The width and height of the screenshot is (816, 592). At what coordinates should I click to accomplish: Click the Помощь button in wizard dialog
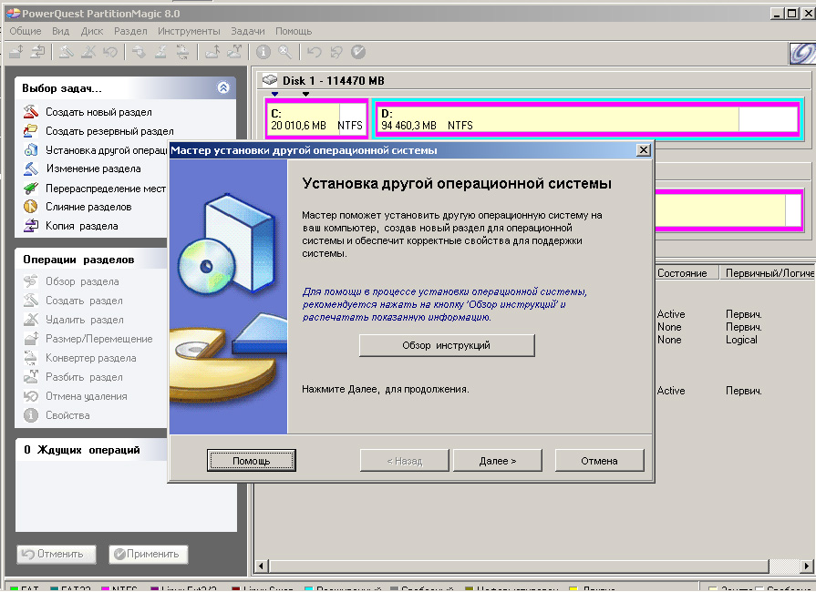252,461
